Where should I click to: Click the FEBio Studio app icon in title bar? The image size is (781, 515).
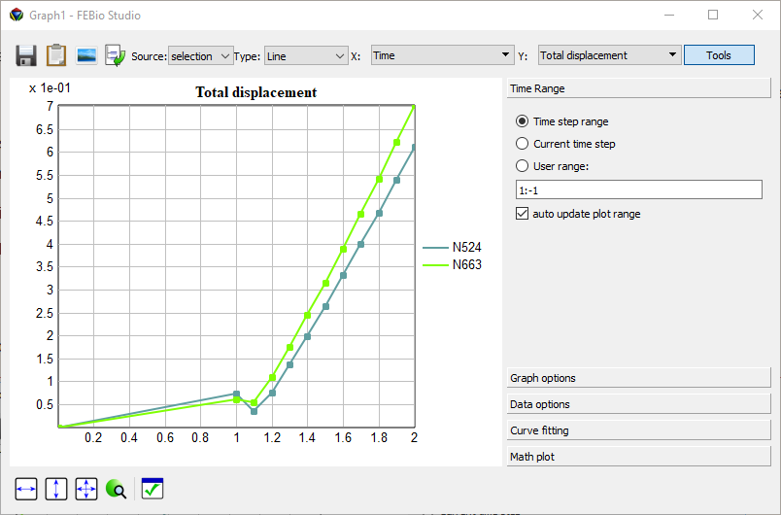pyautogui.click(x=17, y=15)
